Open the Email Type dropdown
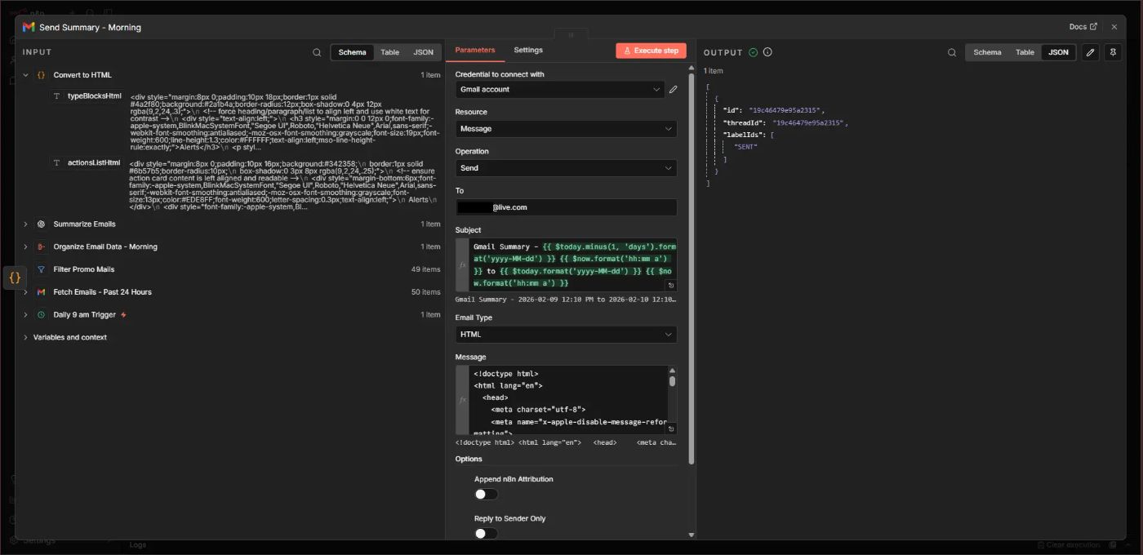 pos(566,335)
